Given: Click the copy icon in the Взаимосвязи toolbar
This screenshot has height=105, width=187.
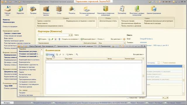Looking at the screenshot, I should click(x=57, y=55).
